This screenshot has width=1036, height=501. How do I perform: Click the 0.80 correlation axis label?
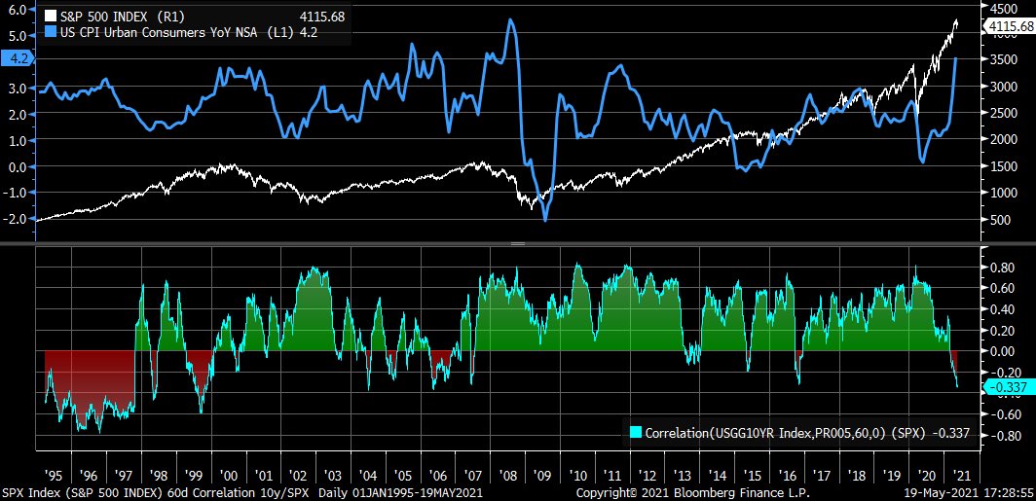[1004, 268]
